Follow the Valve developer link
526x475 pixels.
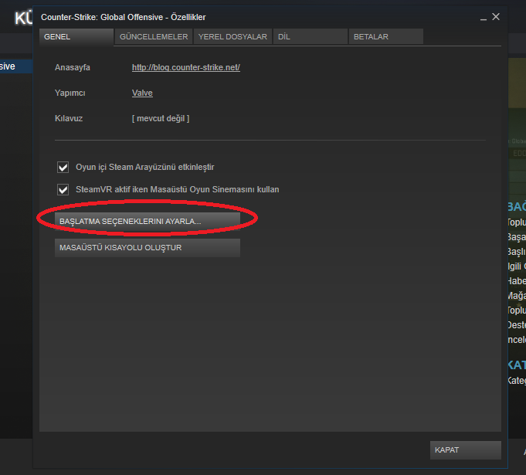click(142, 93)
